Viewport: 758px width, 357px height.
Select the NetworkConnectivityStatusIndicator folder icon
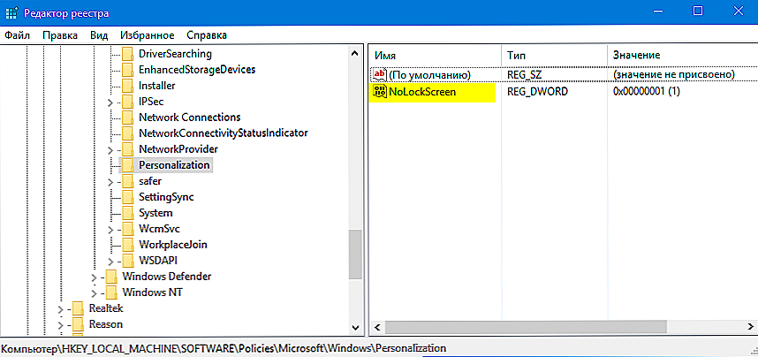click(x=127, y=133)
